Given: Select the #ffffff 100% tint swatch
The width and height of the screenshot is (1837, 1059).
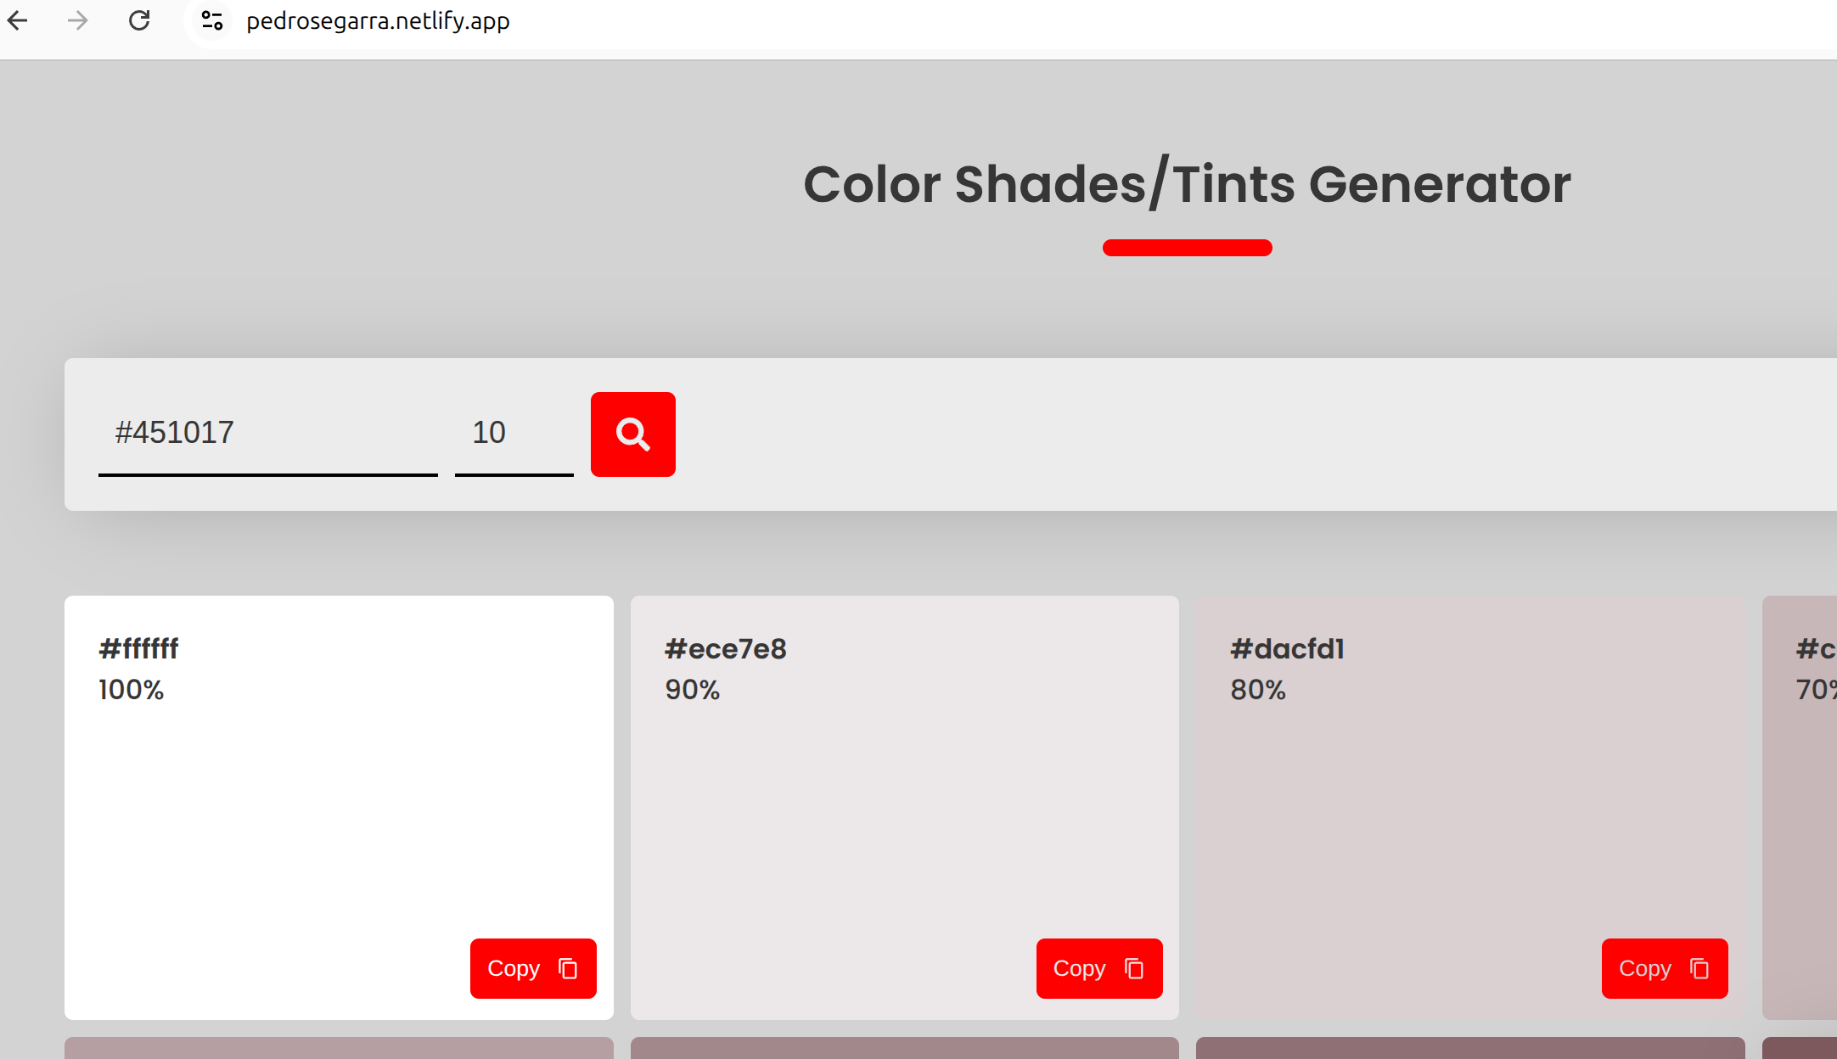Looking at the screenshot, I should 339,806.
